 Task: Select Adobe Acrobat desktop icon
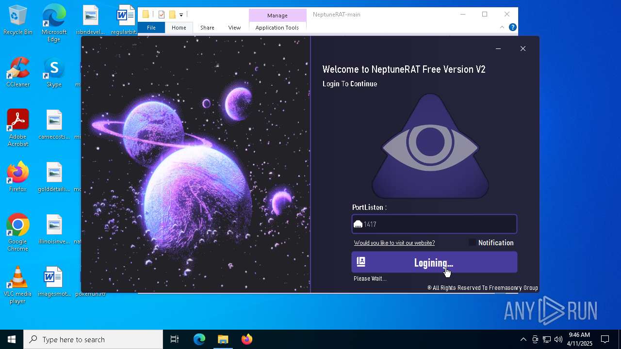(x=18, y=128)
